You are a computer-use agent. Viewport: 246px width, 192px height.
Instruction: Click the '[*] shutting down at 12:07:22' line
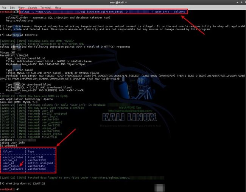[23, 183]
